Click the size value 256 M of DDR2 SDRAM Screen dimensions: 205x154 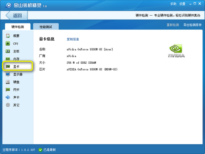click(x=81, y=63)
